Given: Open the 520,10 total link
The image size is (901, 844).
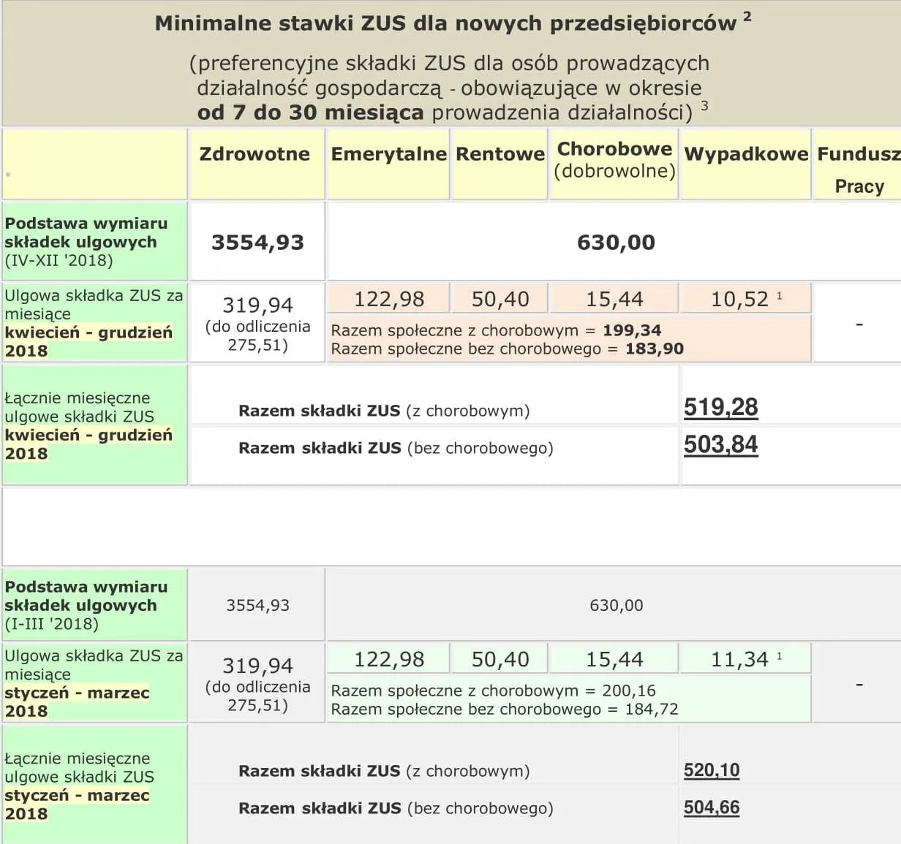Looking at the screenshot, I should click(712, 770).
